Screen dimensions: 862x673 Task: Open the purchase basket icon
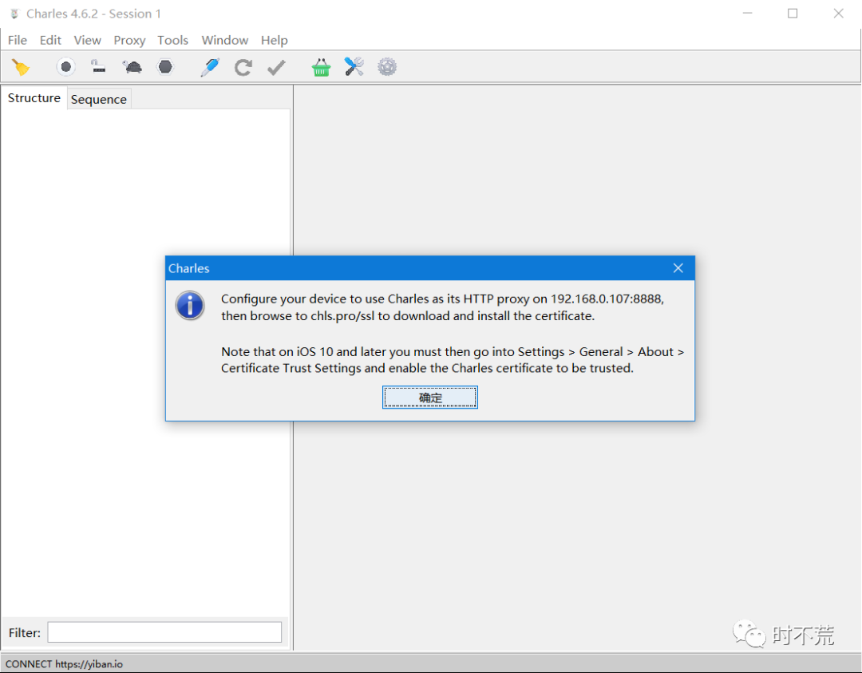click(x=321, y=67)
